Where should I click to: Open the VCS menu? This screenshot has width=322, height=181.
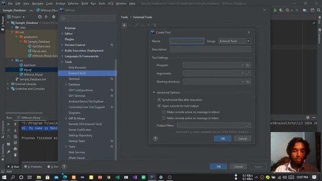coord(111,4)
